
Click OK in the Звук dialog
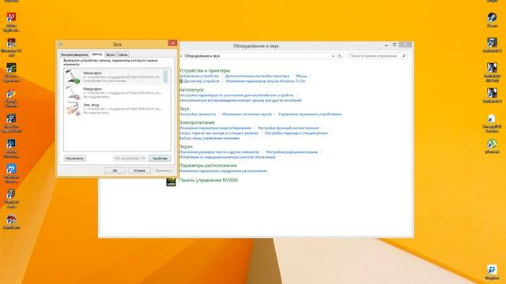pos(115,170)
